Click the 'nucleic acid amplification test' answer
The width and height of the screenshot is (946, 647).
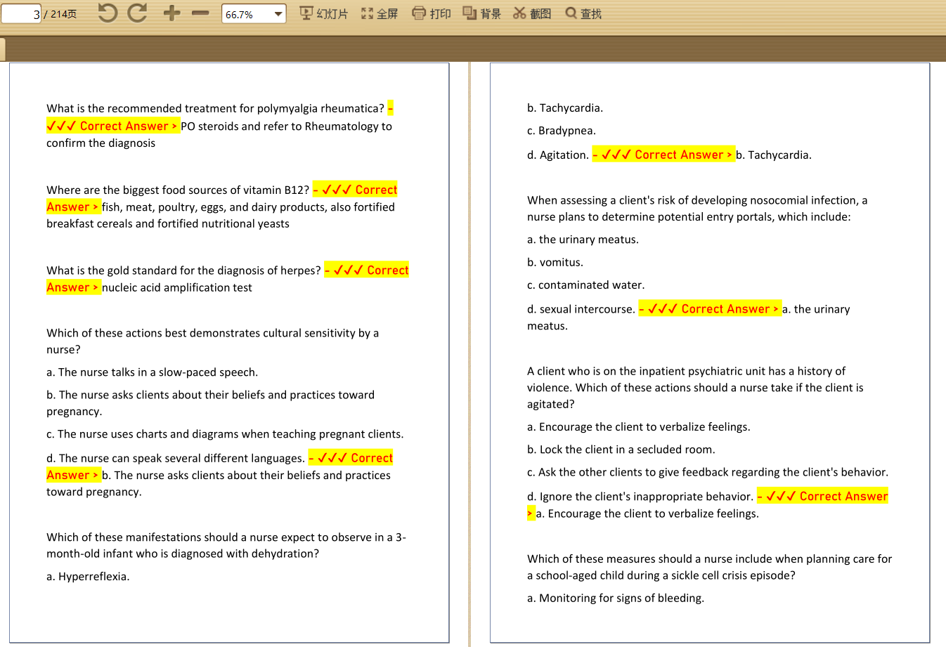coord(177,287)
